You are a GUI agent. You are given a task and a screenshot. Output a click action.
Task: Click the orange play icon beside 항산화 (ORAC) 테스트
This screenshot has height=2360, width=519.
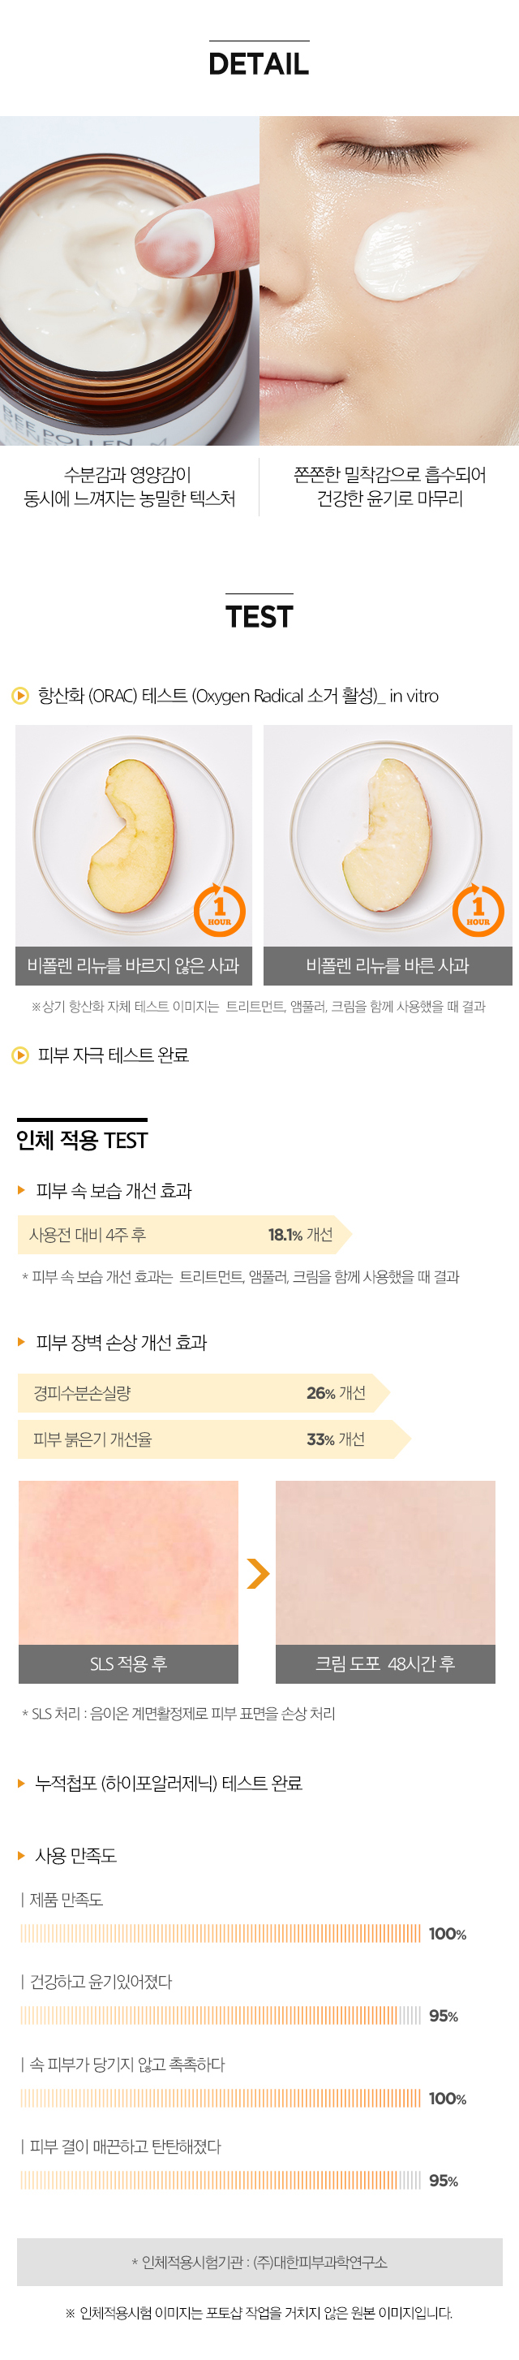[20, 696]
